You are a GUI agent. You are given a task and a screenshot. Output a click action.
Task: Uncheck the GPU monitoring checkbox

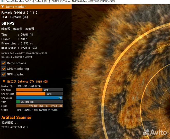[x=4, y=69]
